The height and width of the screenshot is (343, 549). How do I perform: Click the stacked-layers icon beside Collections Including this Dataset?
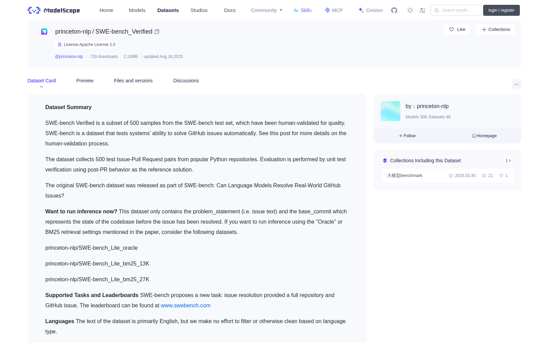[x=385, y=161]
